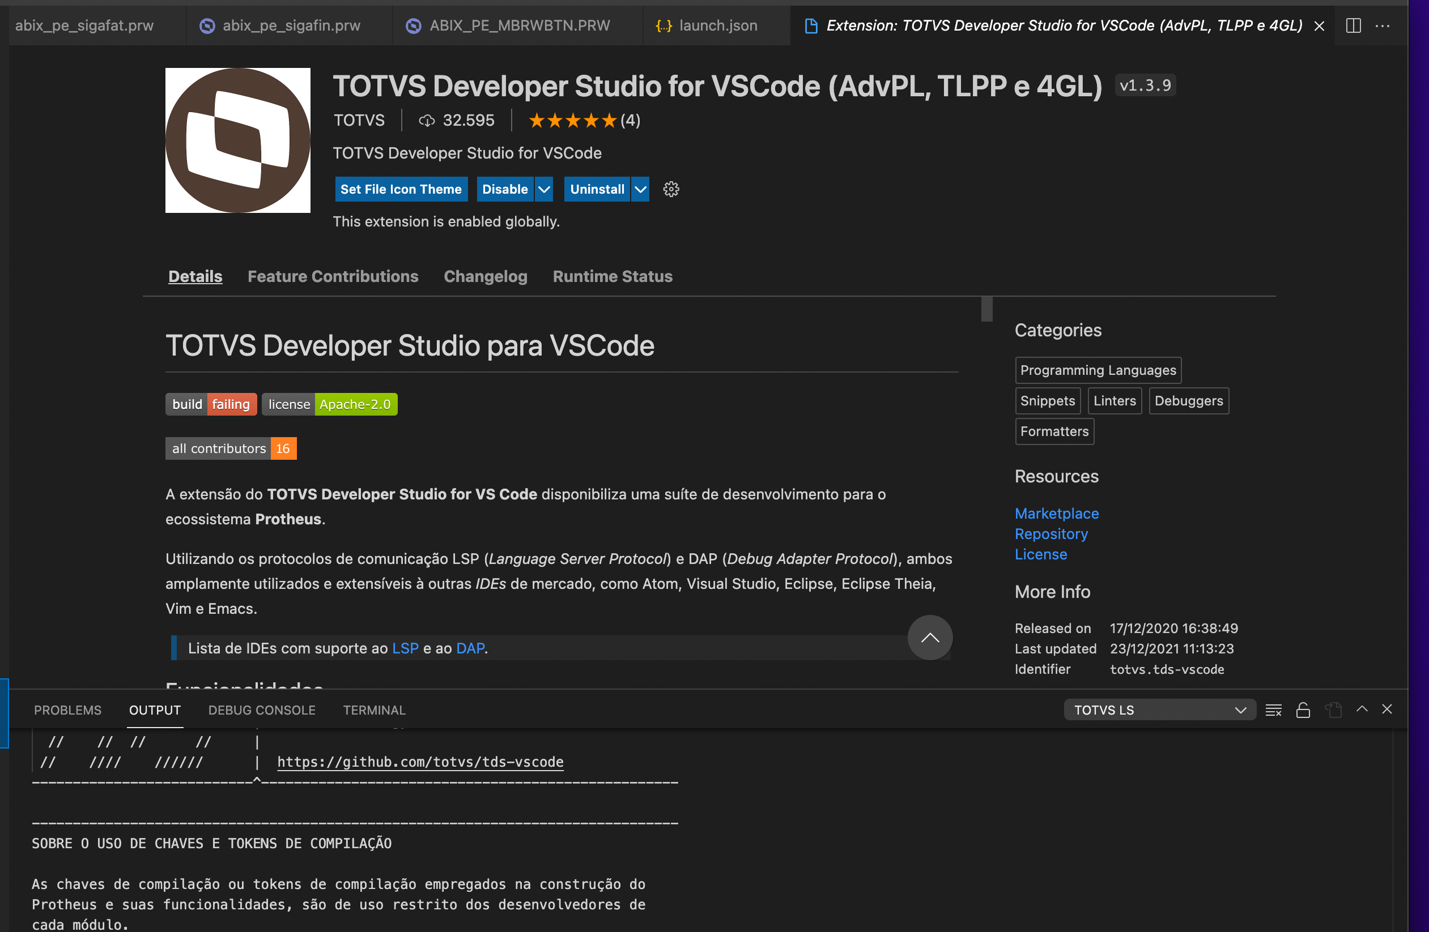1429x932 pixels.
Task: Click the scroll-to-top circular arrow
Action: point(929,638)
